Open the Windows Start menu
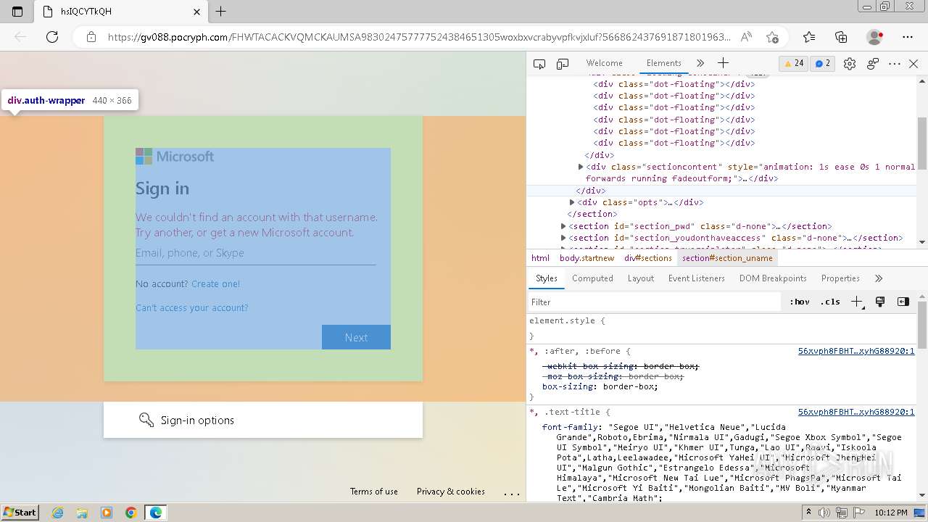 pyautogui.click(x=20, y=512)
